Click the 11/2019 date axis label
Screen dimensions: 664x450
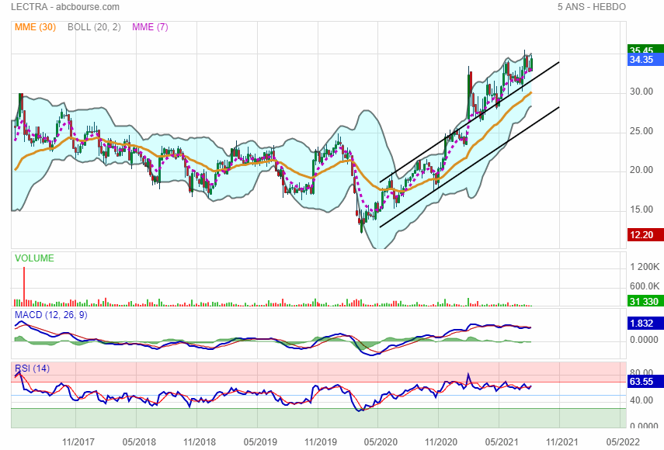(320, 442)
